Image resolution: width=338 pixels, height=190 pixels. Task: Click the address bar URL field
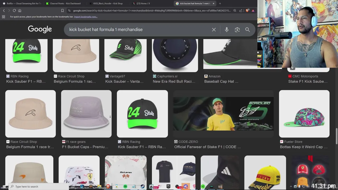point(152,11)
